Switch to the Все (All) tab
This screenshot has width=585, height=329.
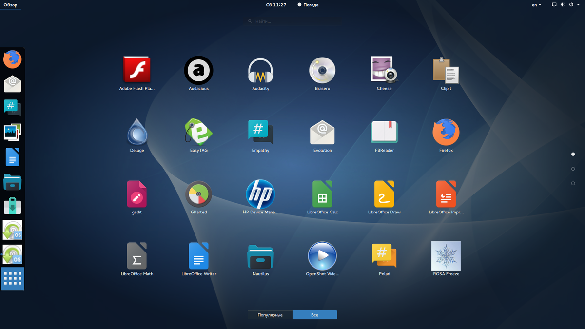(x=314, y=315)
